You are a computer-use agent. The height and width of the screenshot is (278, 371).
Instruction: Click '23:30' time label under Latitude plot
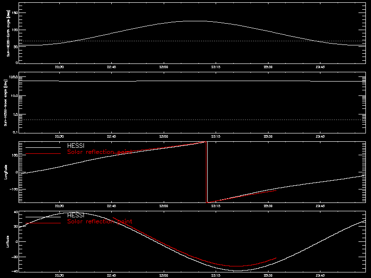268,276
